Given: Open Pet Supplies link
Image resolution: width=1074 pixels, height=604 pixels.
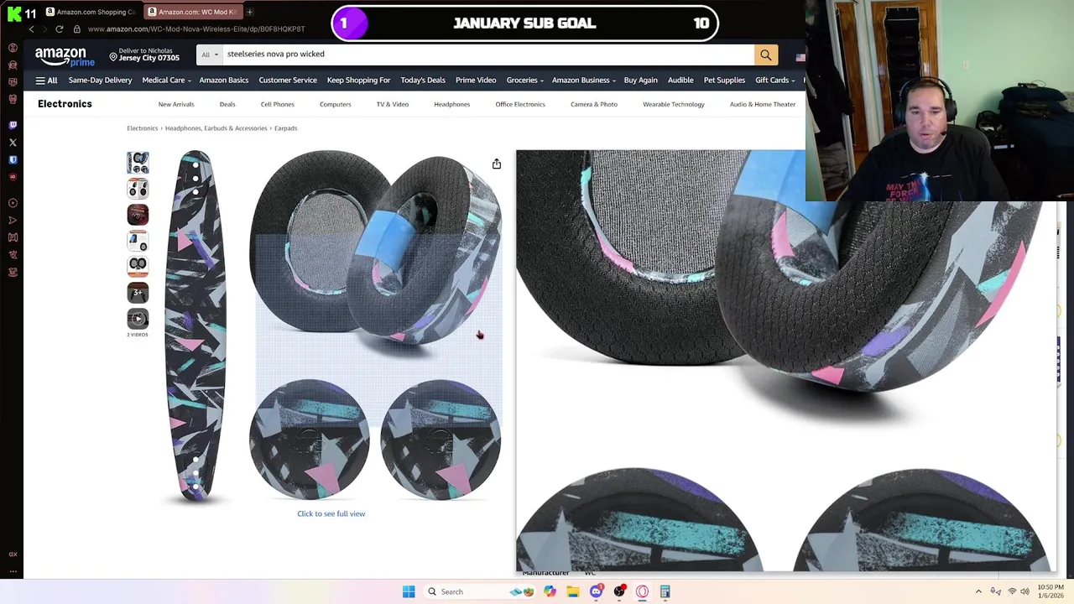Looking at the screenshot, I should tap(724, 81).
